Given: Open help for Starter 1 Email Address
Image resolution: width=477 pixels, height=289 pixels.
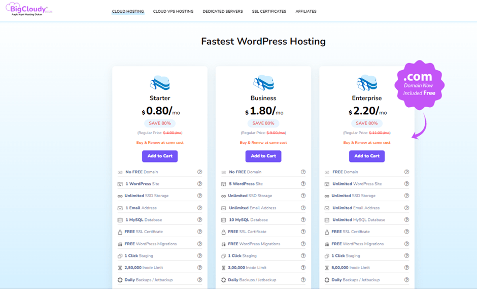Looking at the screenshot, I should 199,208.
